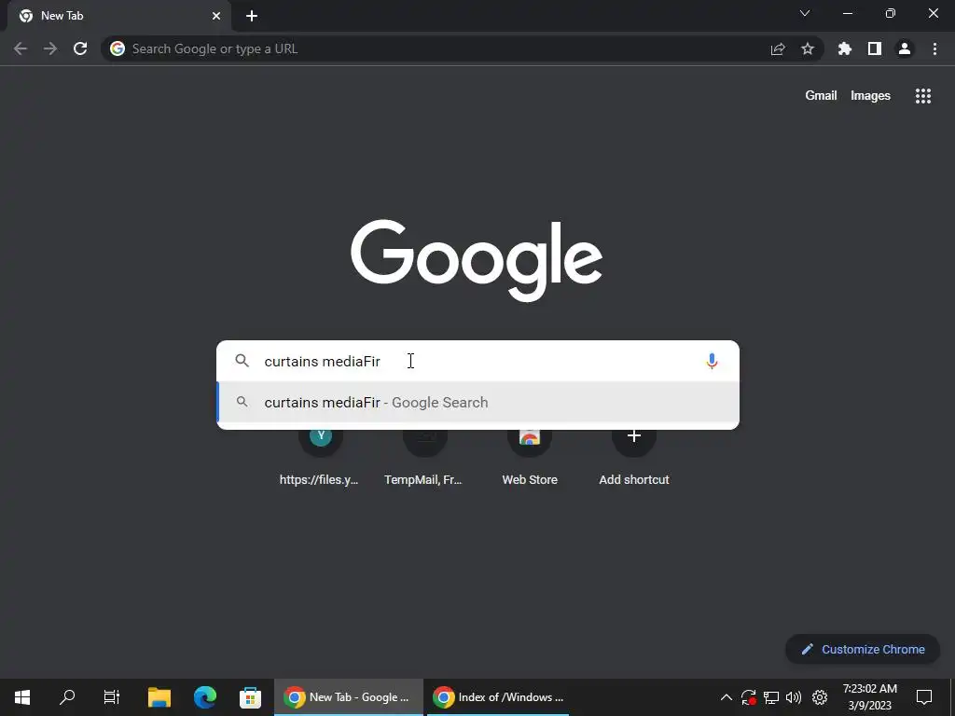This screenshot has width=955, height=716.
Task: Close the New Tab tab
Action: (216, 16)
